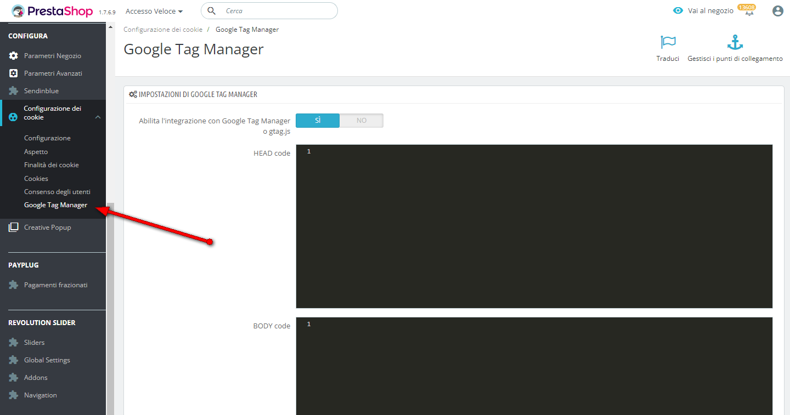The width and height of the screenshot is (790, 415).
Task: Click the Configurazione dei cookie breadcrumb
Action: click(x=163, y=30)
